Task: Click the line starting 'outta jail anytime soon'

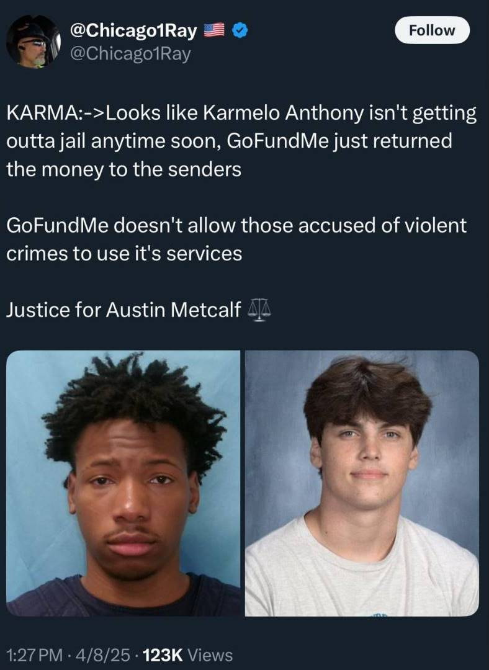Action: [229, 141]
